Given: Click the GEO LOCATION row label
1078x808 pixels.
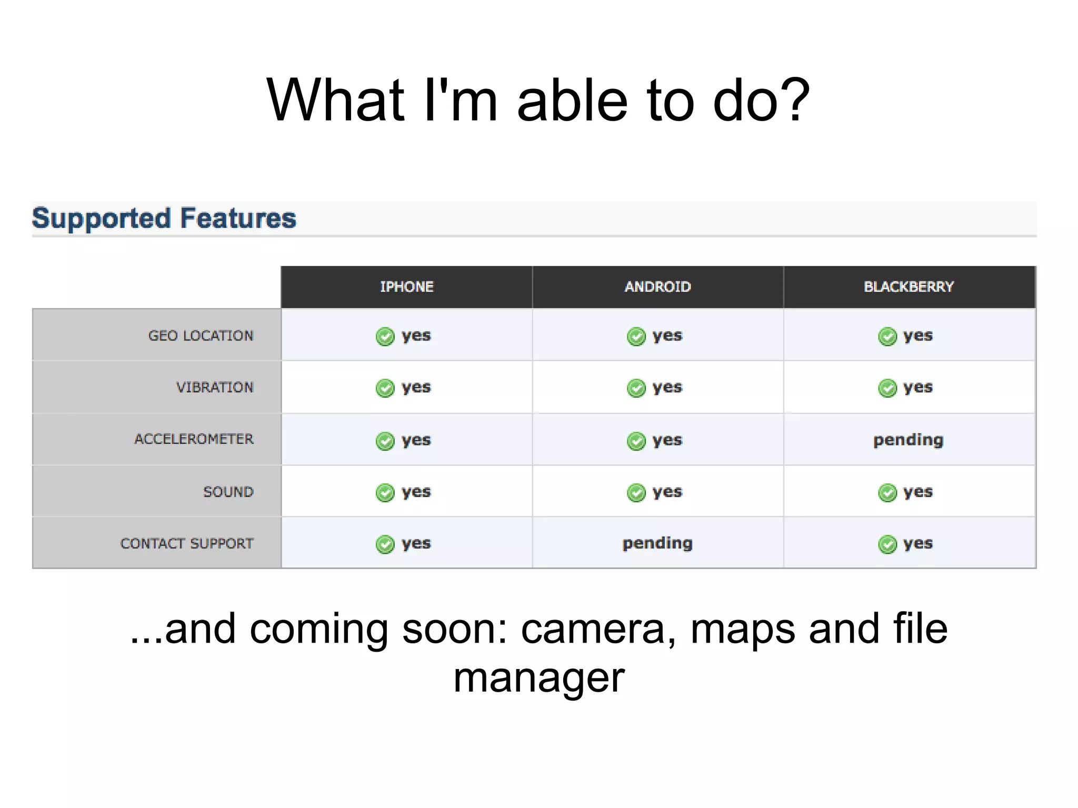Looking at the screenshot, I should pyautogui.click(x=201, y=335).
